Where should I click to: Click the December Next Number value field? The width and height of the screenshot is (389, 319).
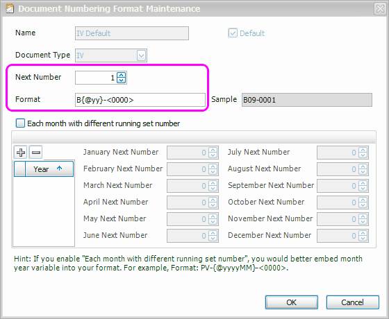[x=338, y=236]
